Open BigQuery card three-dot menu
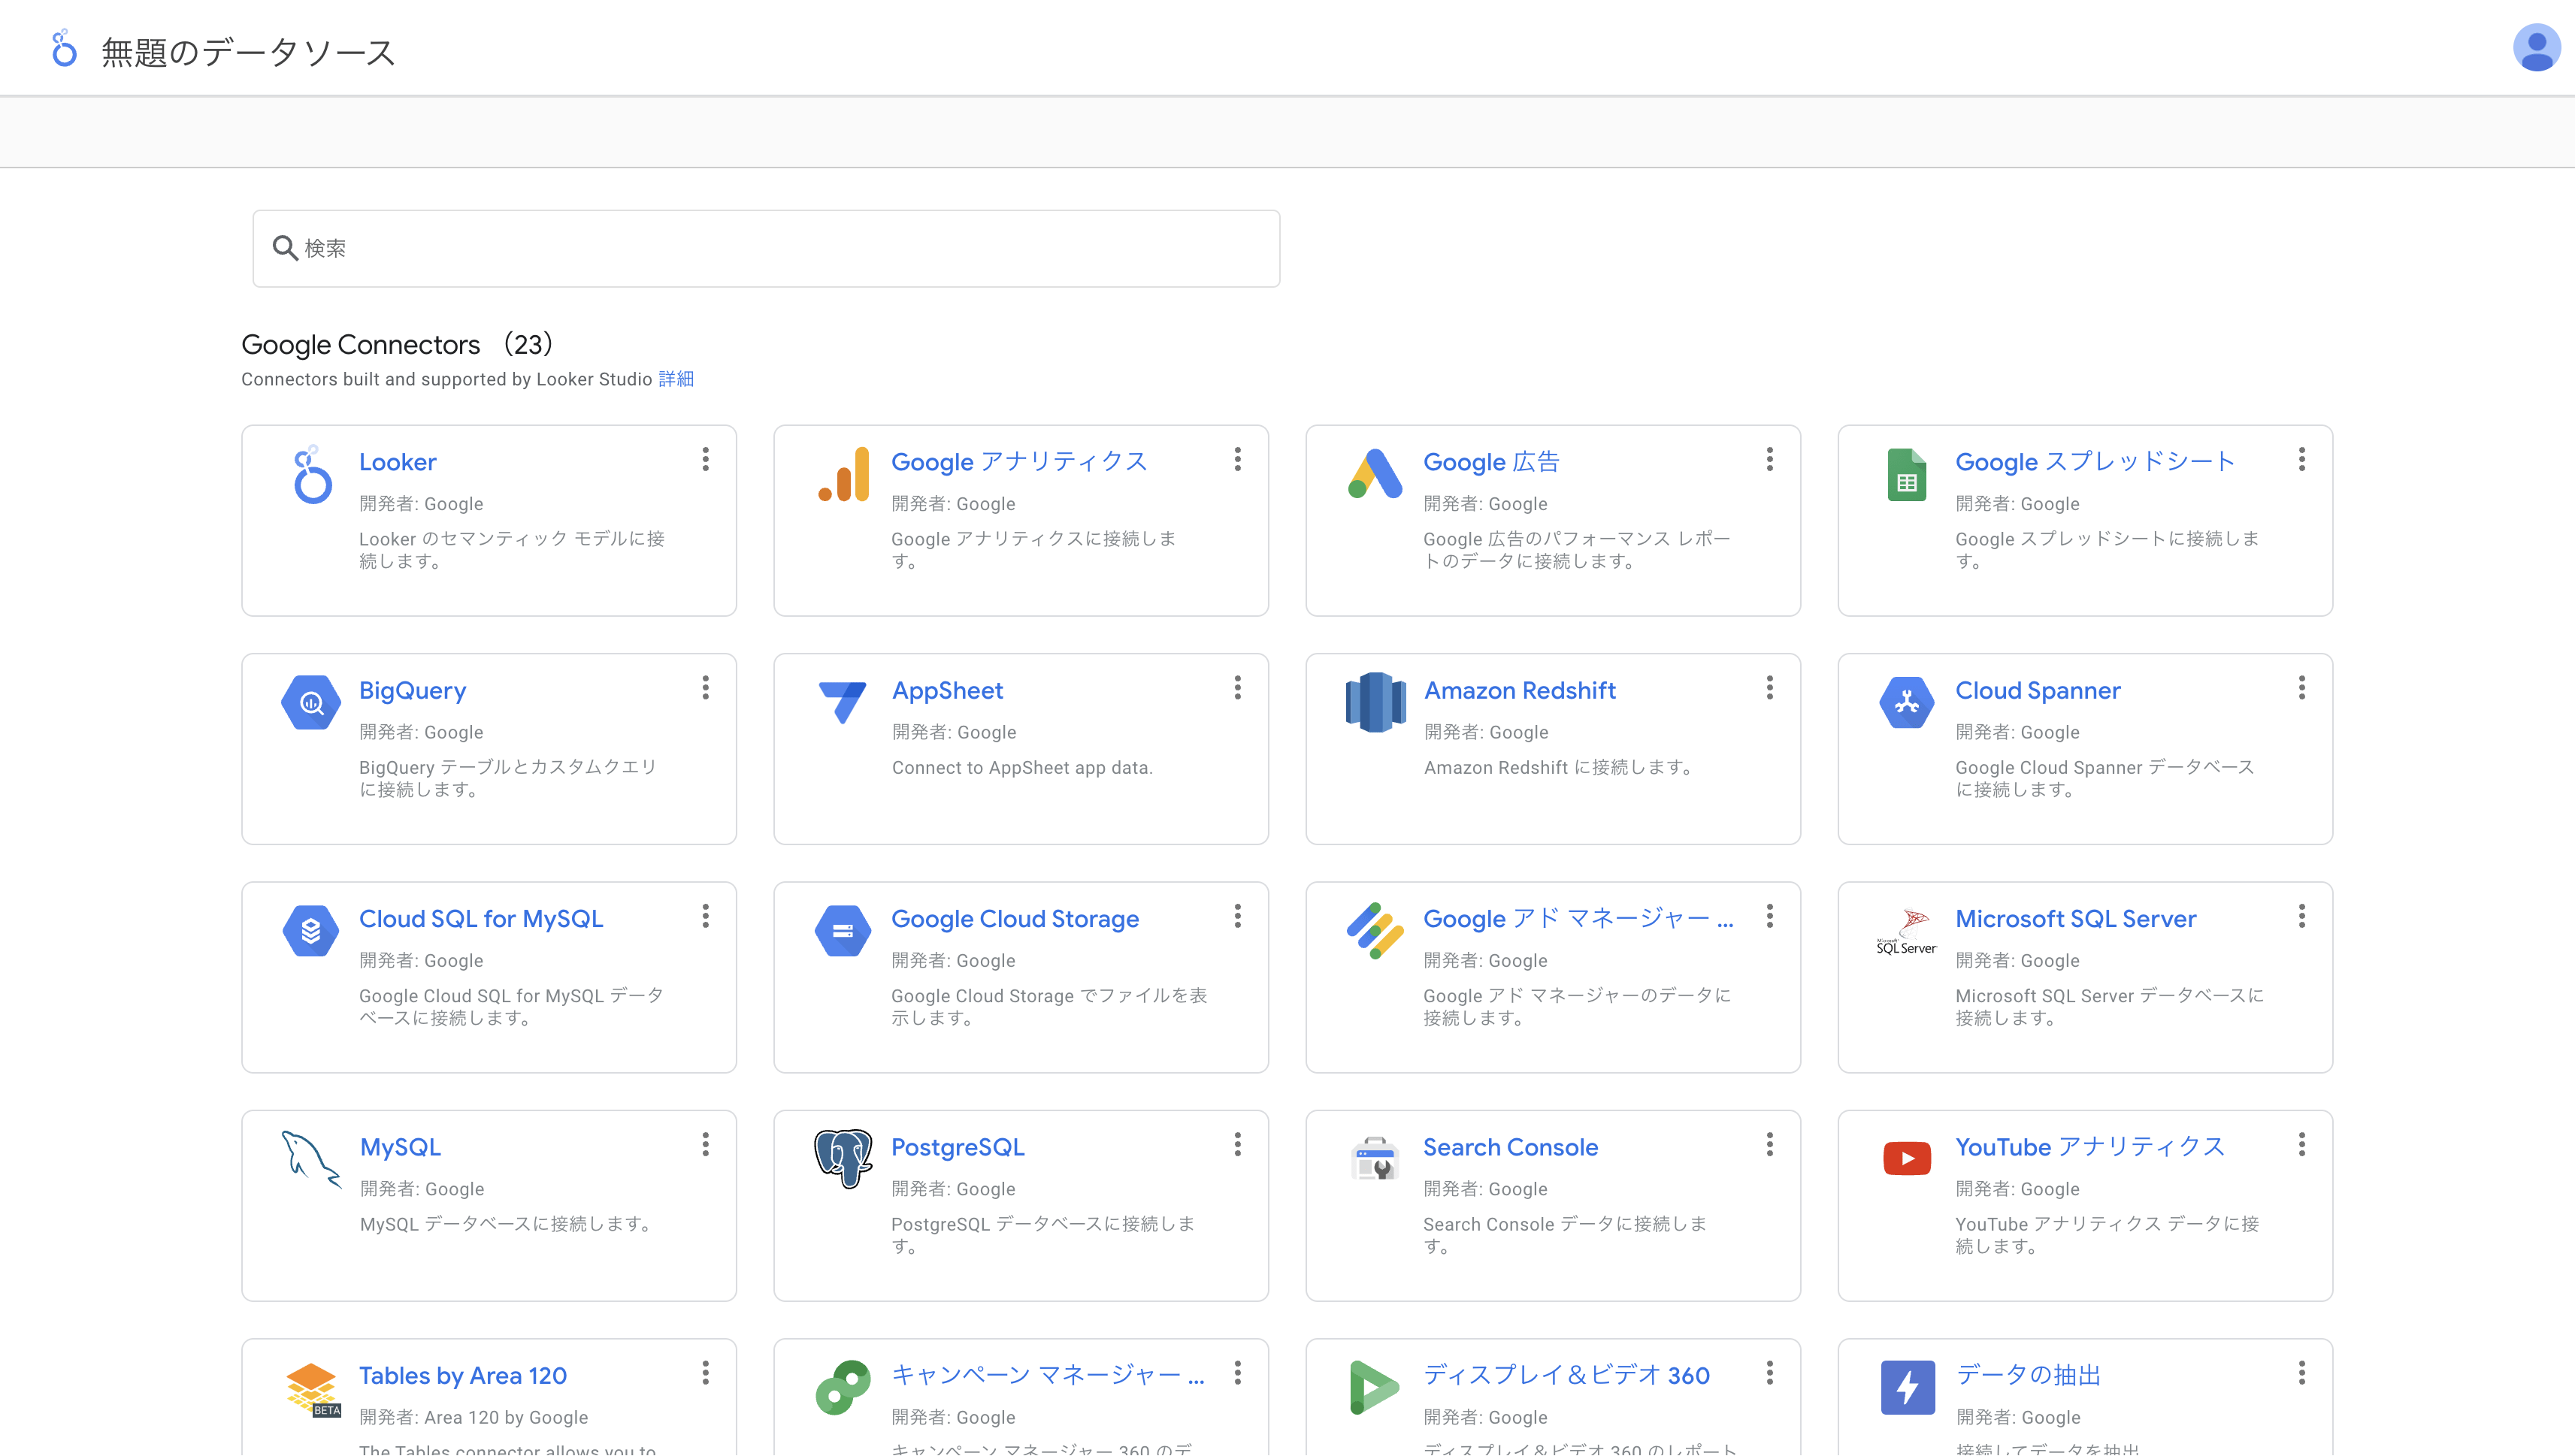 [x=705, y=687]
